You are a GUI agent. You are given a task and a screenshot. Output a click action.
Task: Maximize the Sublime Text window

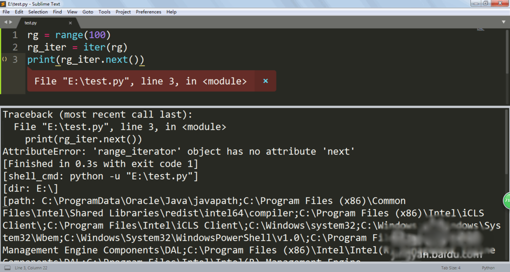point(486,3)
